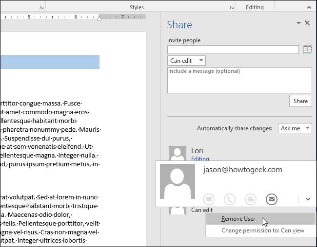Screen dimensions: 317x247
Task: Open the Can edit permission dropdown
Action: [186, 61]
